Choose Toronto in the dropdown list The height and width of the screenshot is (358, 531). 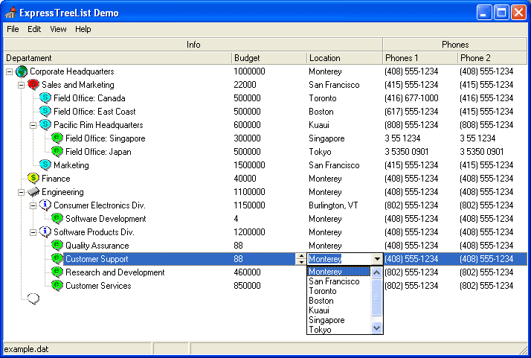tap(339, 291)
